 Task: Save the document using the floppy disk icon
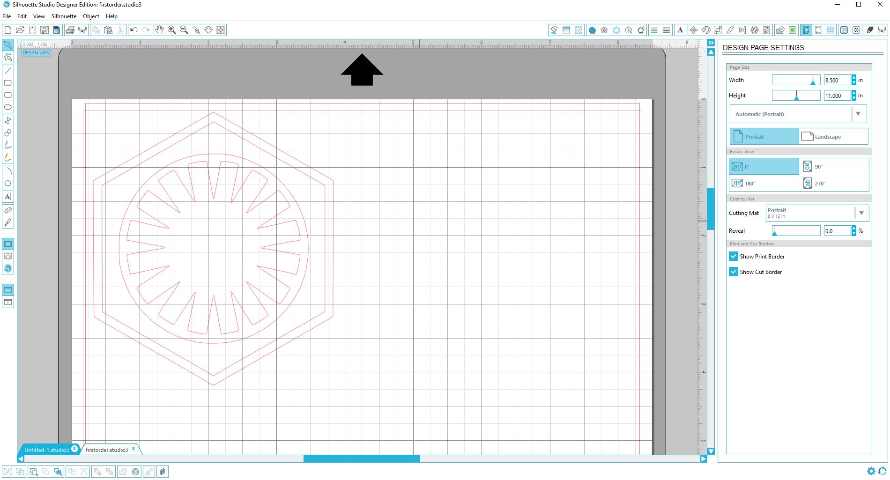point(44,30)
